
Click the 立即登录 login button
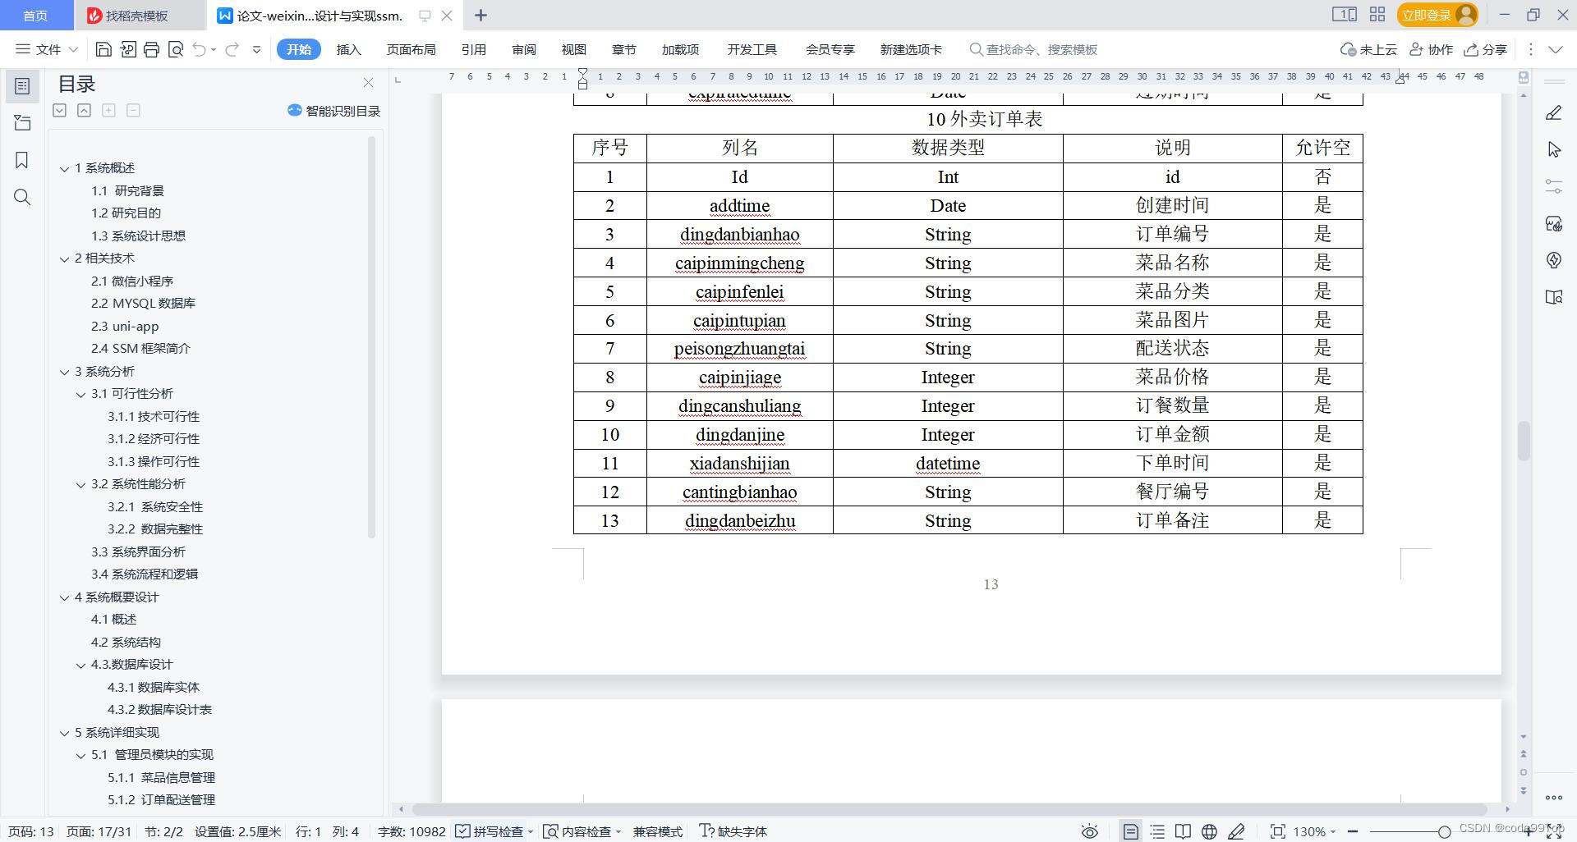point(1437,15)
